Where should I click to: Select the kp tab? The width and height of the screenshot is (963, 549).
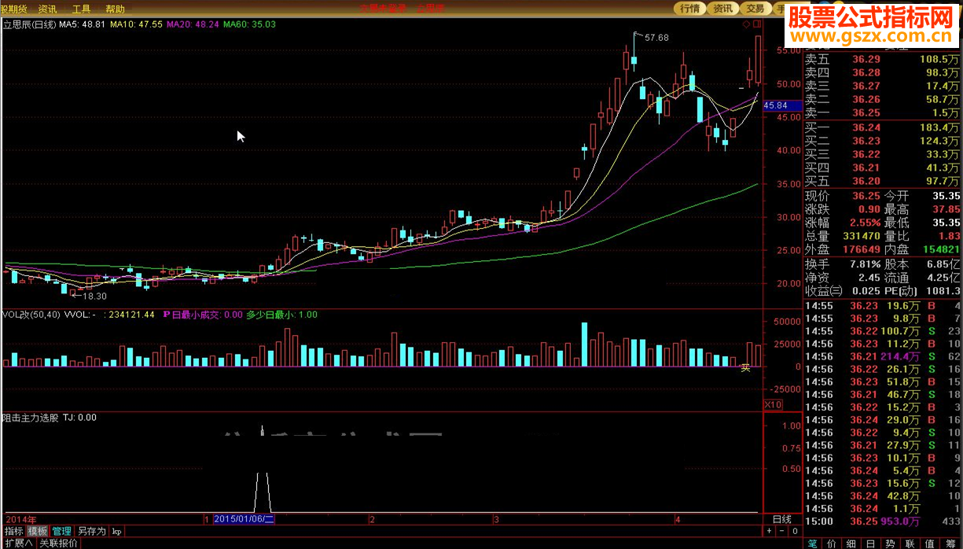pyautogui.click(x=117, y=531)
